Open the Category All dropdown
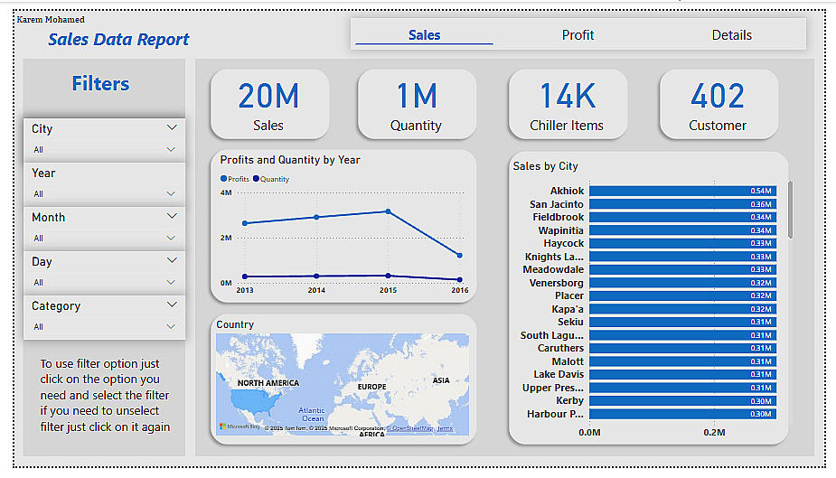 (x=105, y=327)
